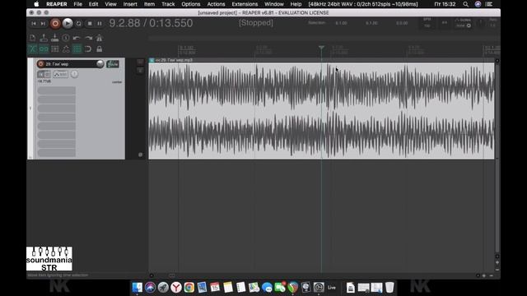Save project toolbar icon
Image resolution: width=527 pixels, height=296 pixels.
(x=55, y=38)
